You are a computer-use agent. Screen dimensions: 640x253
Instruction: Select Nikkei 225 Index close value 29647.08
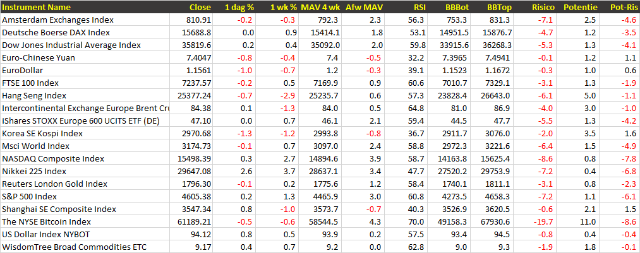click(192, 172)
